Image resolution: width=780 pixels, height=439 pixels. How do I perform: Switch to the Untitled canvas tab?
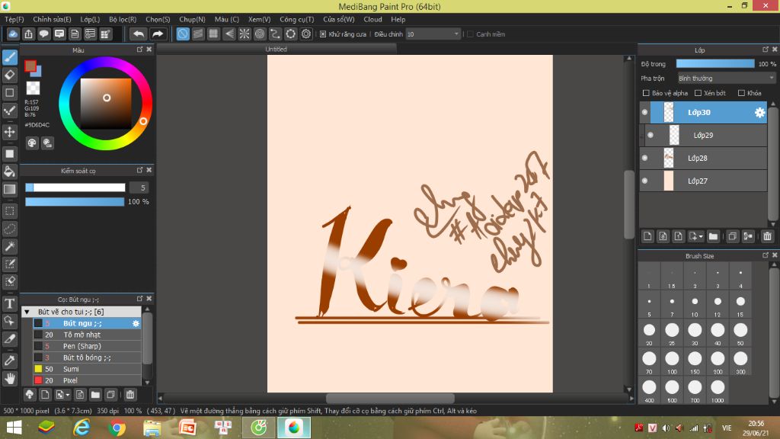(276, 50)
